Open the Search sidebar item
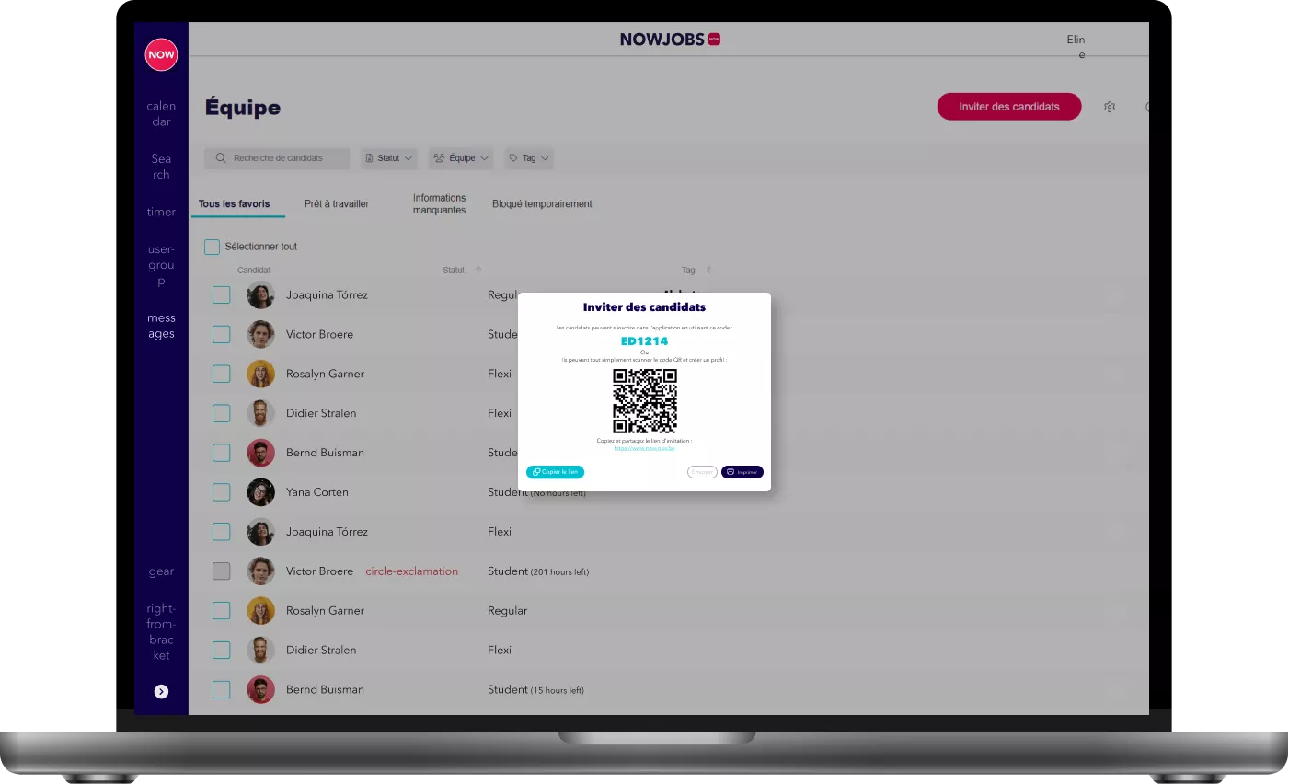Image resolution: width=1289 pixels, height=784 pixels. click(x=161, y=167)
